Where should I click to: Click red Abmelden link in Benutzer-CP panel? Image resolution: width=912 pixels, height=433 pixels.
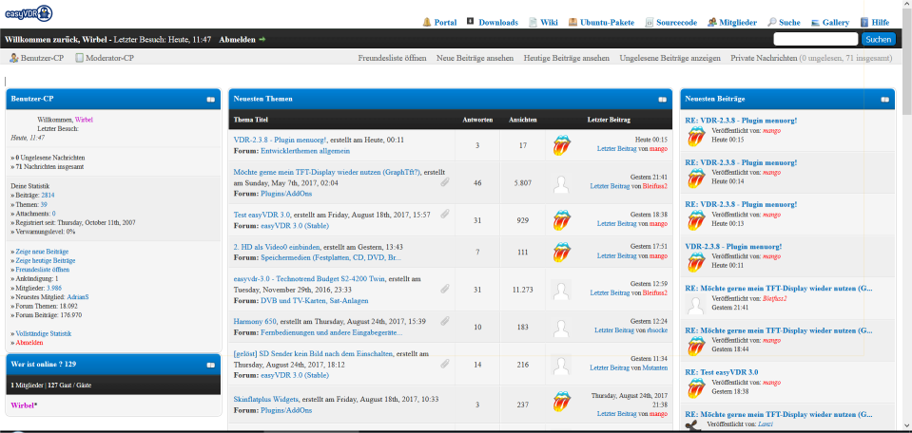tap(29, 343)
